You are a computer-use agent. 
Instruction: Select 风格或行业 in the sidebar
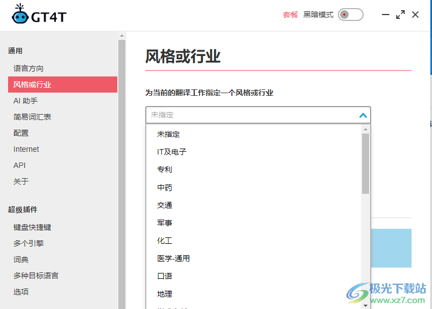62,85
